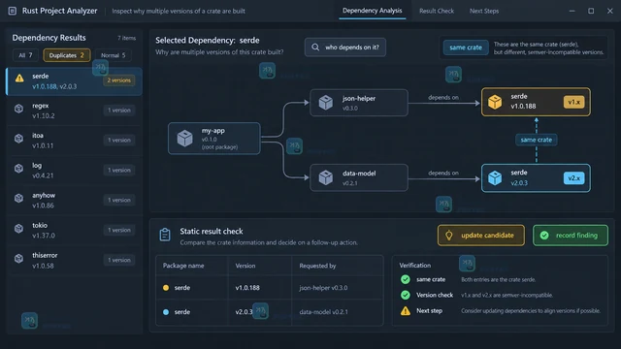Click the tokio crate cube icon

point(18,229)
